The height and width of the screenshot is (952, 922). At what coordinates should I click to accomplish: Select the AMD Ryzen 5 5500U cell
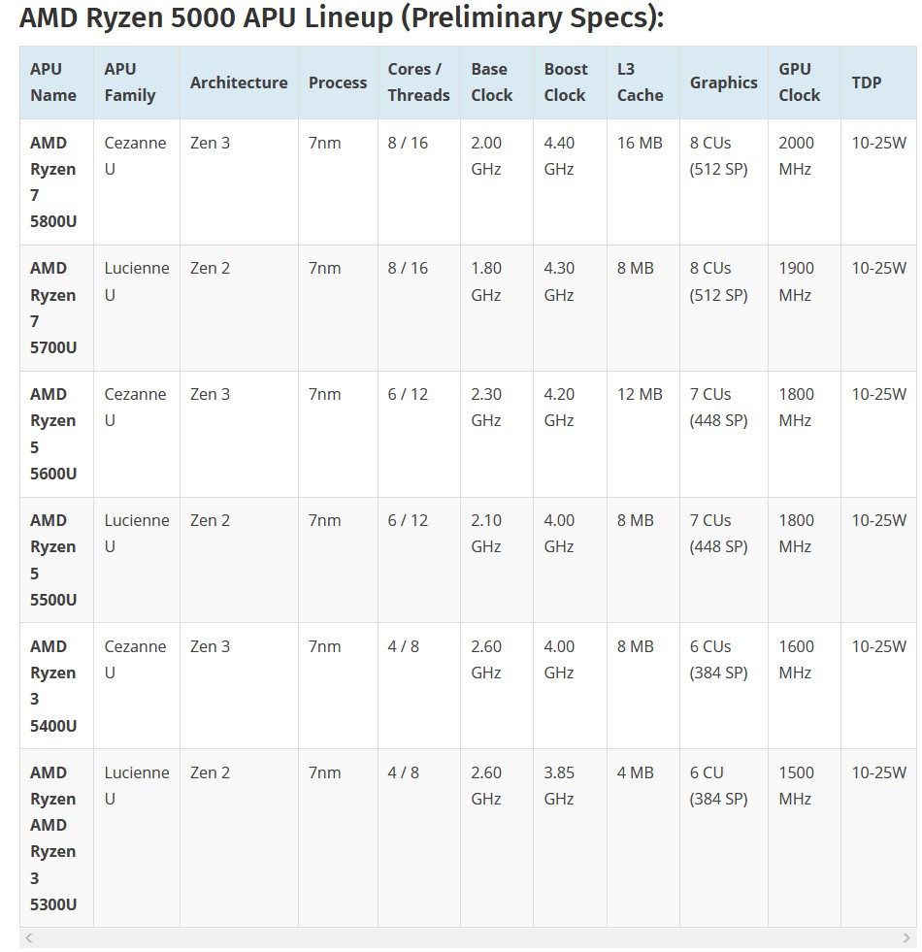56,560
